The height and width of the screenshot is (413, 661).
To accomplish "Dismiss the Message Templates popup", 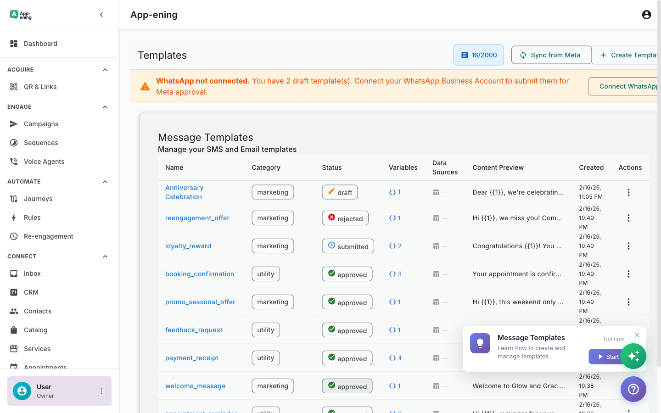I will (637, 335).
